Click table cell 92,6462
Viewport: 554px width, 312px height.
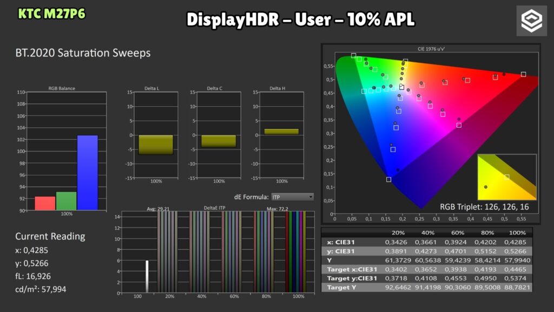398,287
